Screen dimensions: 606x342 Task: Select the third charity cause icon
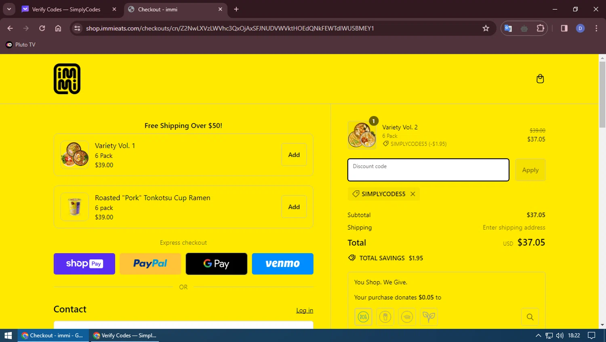tap(407, 317)
